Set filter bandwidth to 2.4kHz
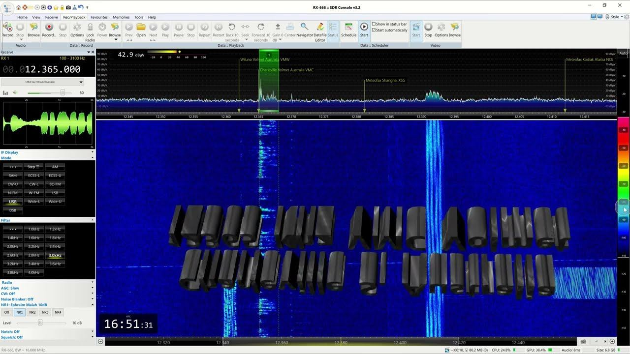Viewport: 630px width, 354px height. 55,246
